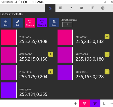This screenshot has height=107, width=113.
Task: Select the #FFEB0084 colour swatch
Action: [65, 37]
